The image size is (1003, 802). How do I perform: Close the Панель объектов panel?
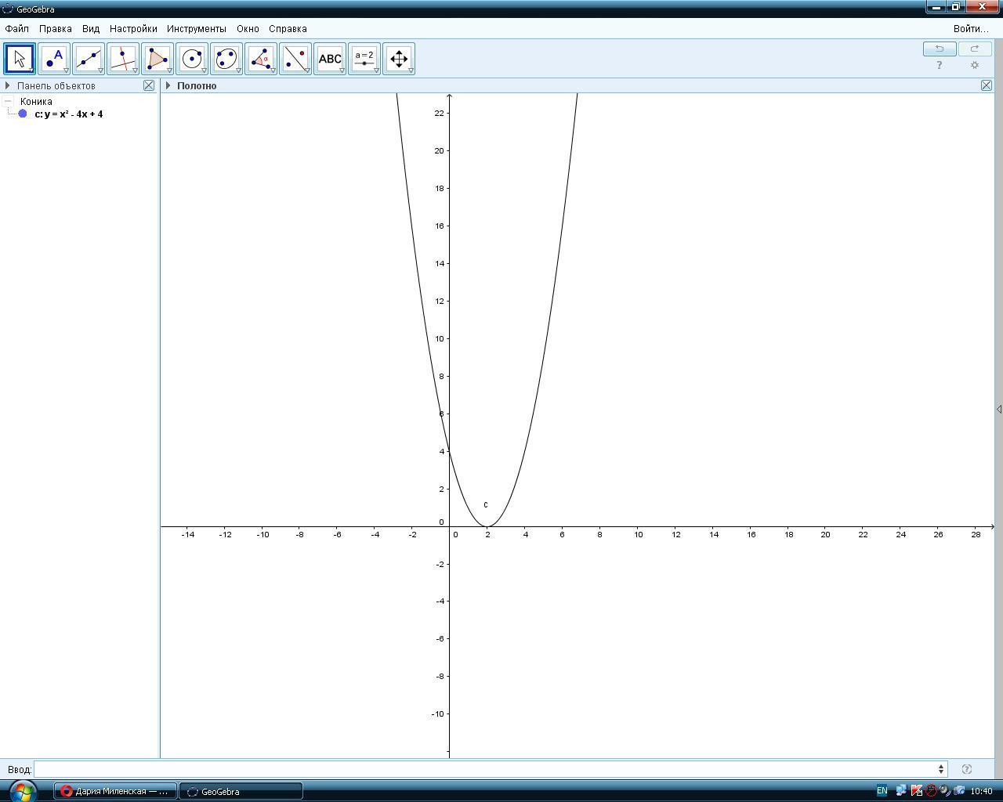[149, 85]
